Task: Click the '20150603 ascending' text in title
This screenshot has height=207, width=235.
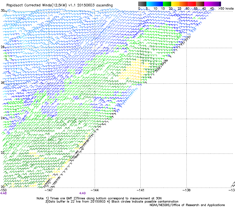Action: [95, 5]
